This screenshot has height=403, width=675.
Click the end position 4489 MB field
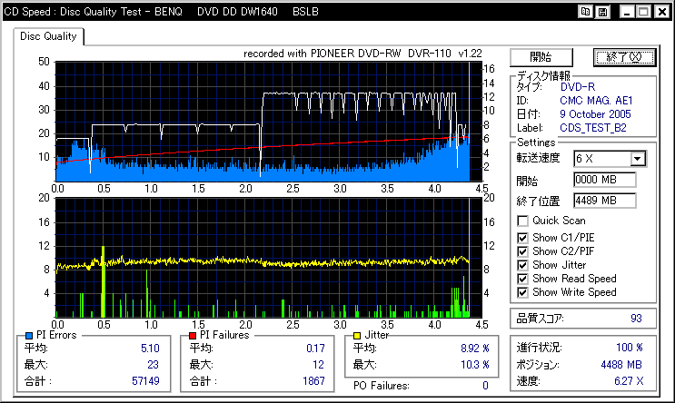click(x=603, y=200)
